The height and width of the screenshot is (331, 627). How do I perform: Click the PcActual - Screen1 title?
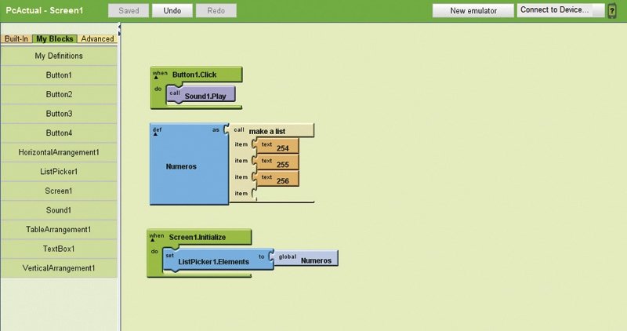(45, 10)
